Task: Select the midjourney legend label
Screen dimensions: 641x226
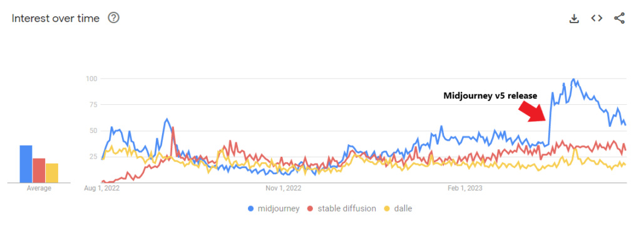Action: click(279, 209)
